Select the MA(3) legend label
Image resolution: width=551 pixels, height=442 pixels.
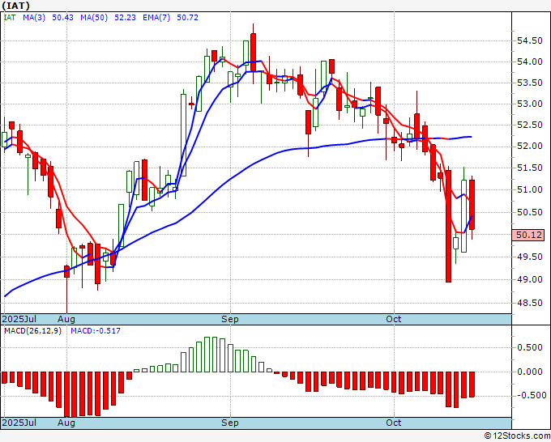[34, 17]
